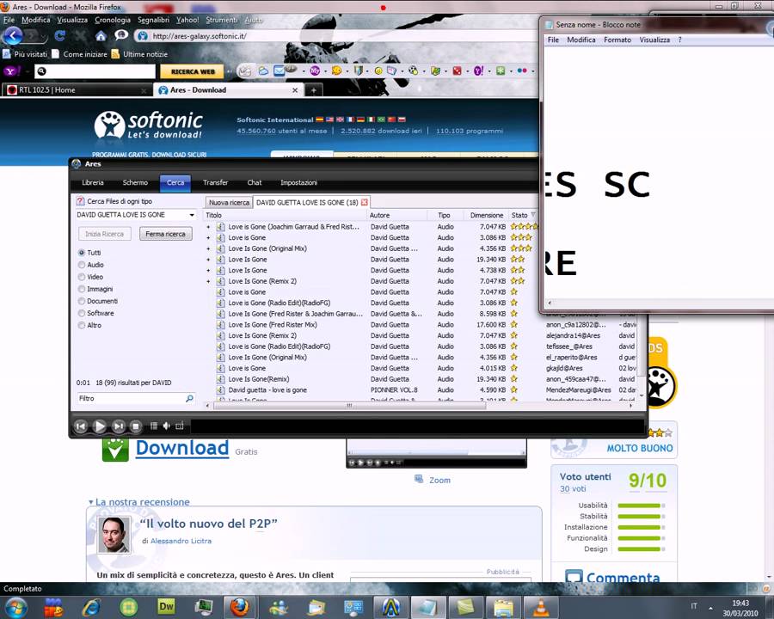Open Internet Explorer from taskbar
This screenshot has width=774, height=619.
point(91,607)
